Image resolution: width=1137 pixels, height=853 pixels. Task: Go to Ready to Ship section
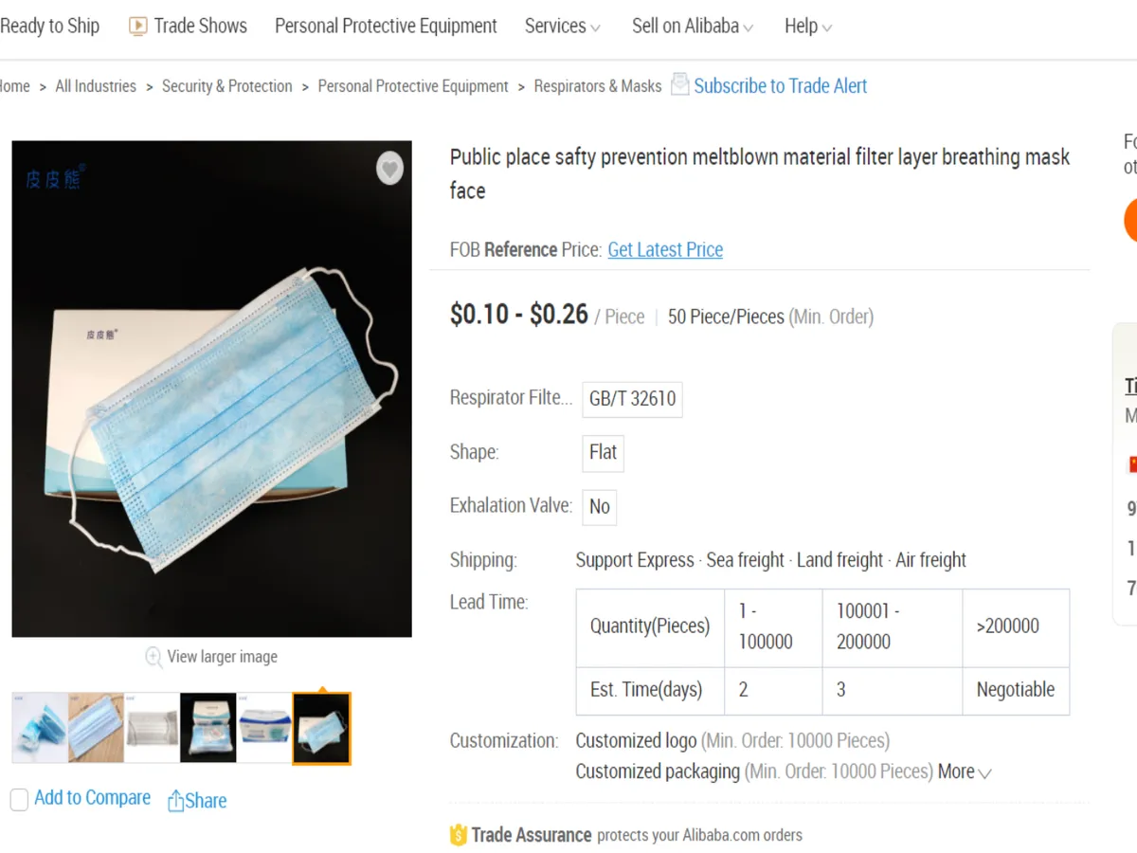(x=49, y=27)
